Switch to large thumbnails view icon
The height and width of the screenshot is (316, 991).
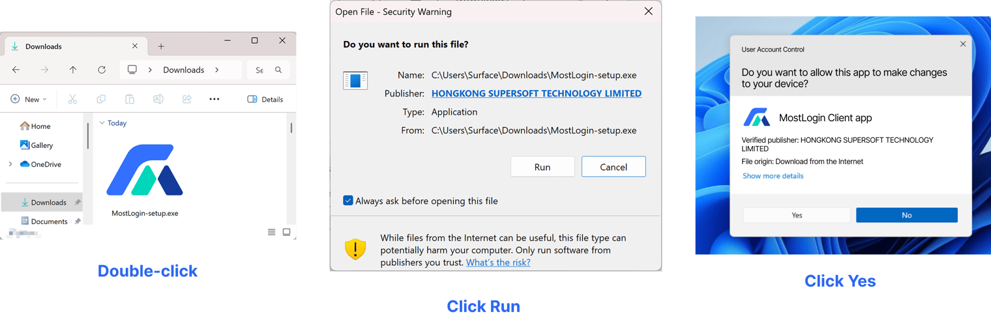pyautogui.click(x=286, y=232)
